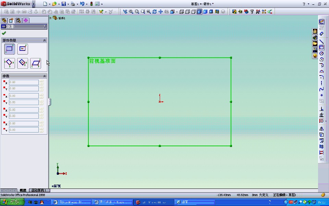Switch to Hidden Lines Removed display

click(193, 12)
